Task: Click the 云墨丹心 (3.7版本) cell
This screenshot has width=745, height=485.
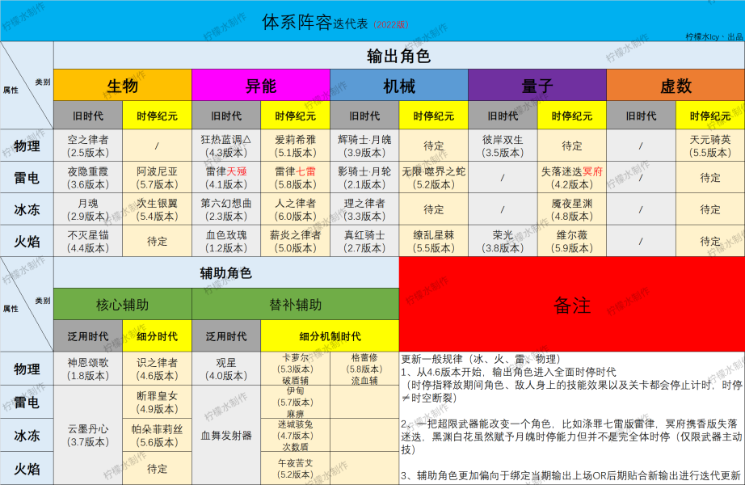Action: tap(88, 435)
